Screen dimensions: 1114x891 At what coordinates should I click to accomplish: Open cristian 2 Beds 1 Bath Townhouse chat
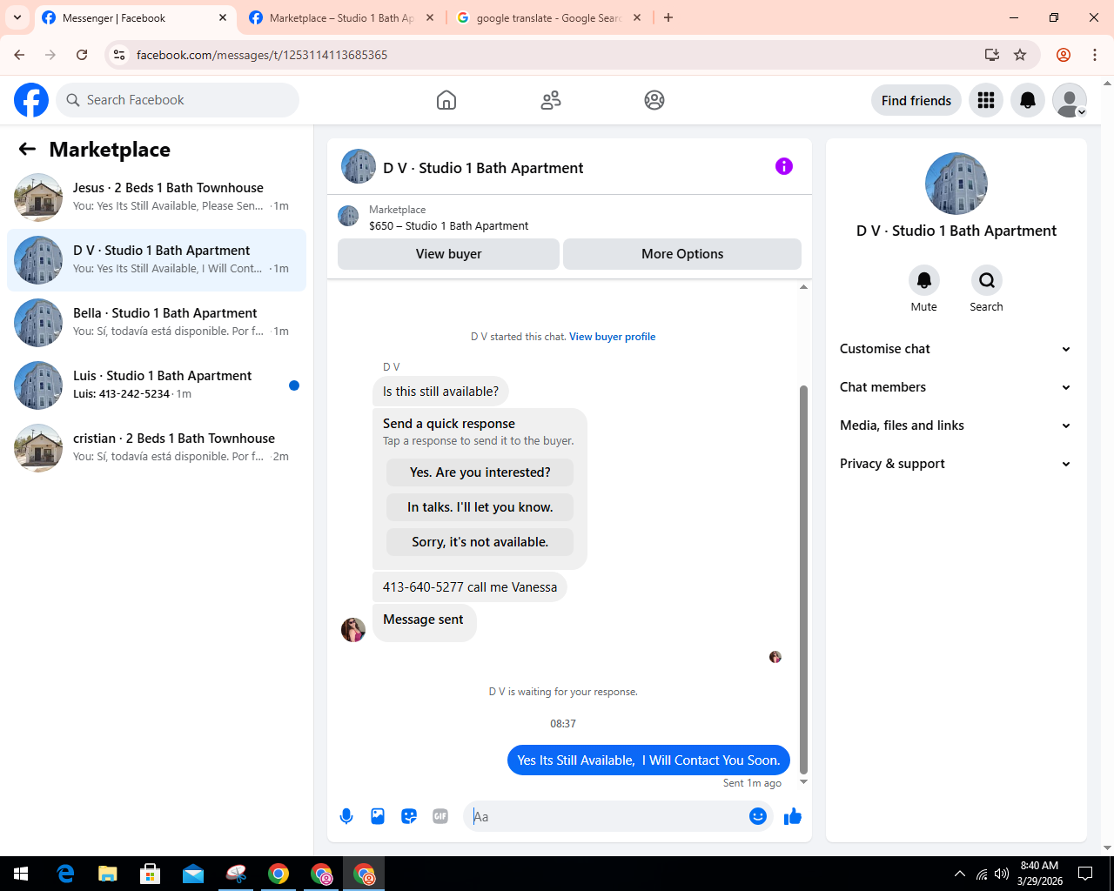tap(157, 448)
